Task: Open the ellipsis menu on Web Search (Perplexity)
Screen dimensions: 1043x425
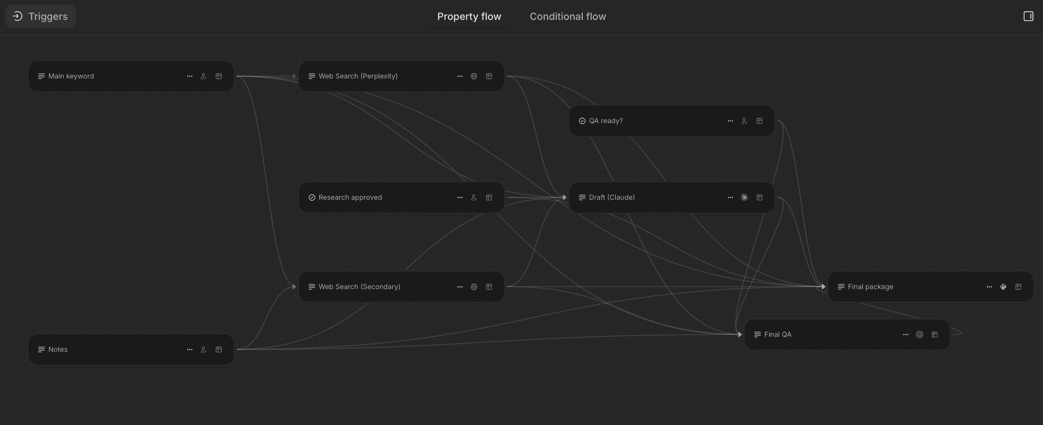Action: (460, 76)
